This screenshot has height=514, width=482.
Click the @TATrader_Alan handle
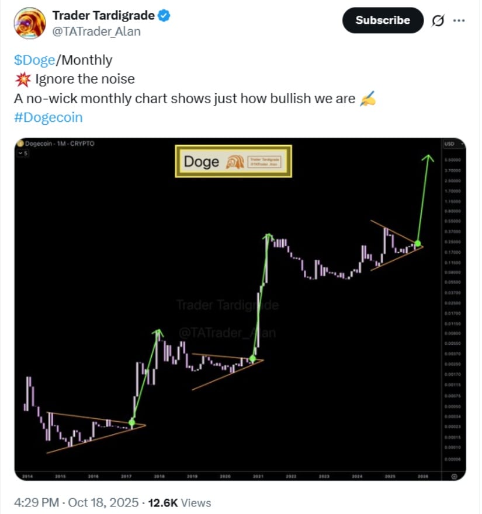(x=96, y=32)
